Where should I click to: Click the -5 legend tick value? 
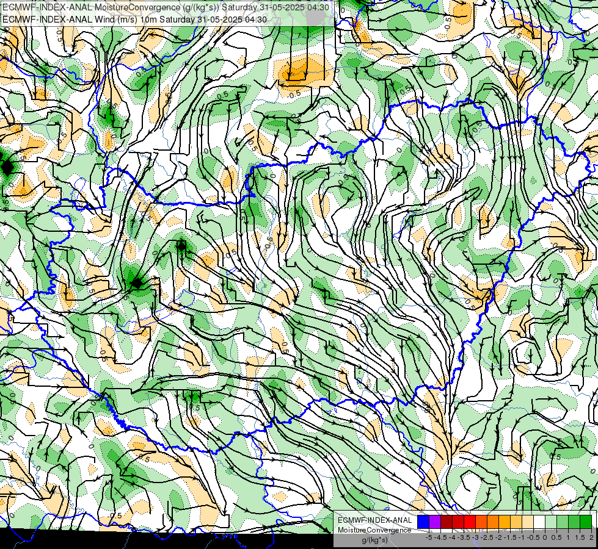pos(429,537)
